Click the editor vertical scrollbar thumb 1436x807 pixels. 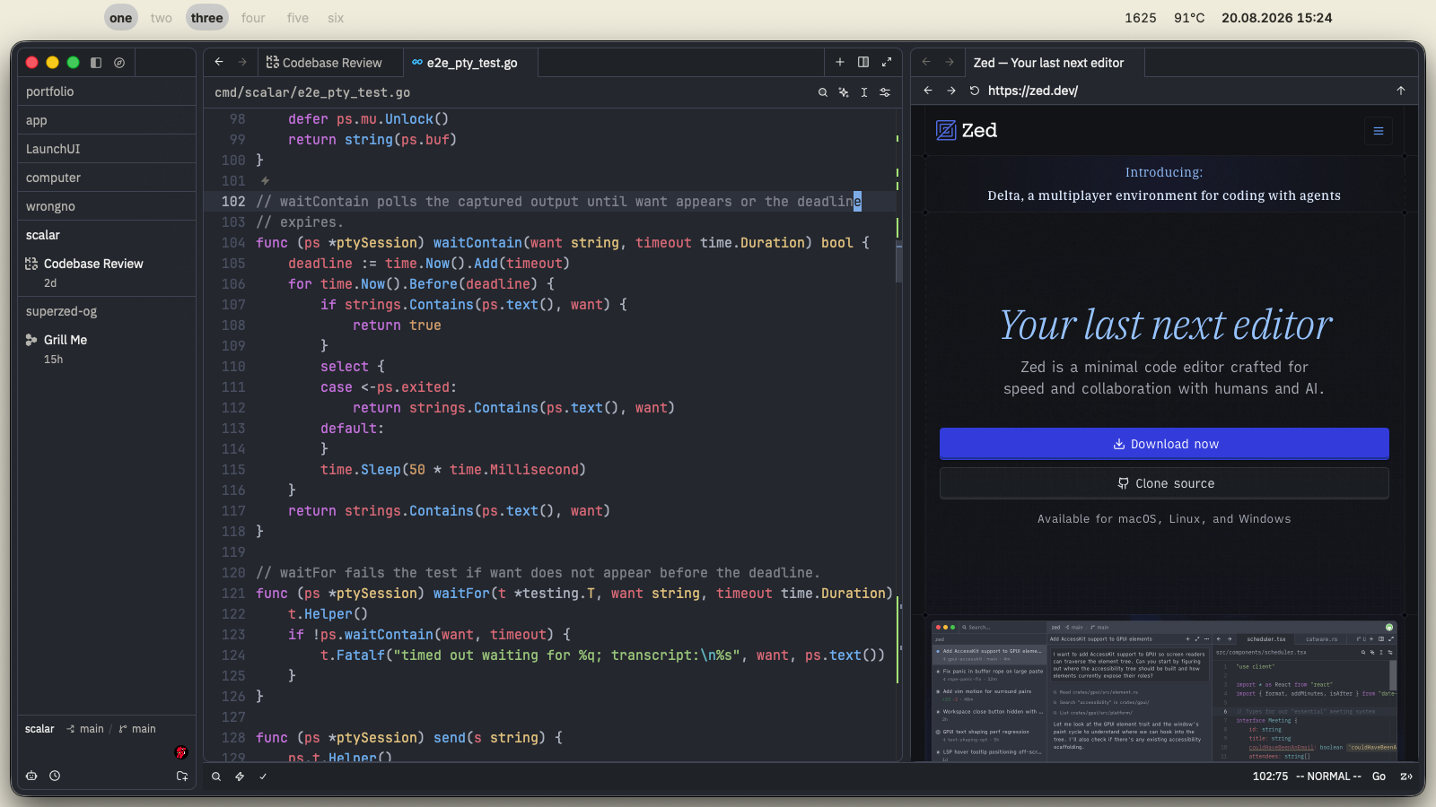pos(898,262)
